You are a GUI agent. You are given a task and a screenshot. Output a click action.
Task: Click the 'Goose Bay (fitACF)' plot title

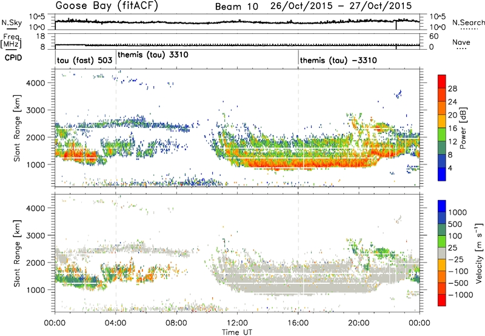tap(107, 5)
